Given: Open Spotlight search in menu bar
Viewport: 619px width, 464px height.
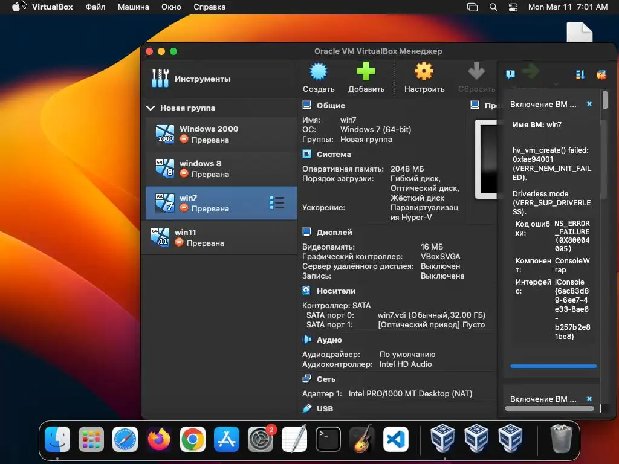Looking at the screenshot, I should coord(493,7).
